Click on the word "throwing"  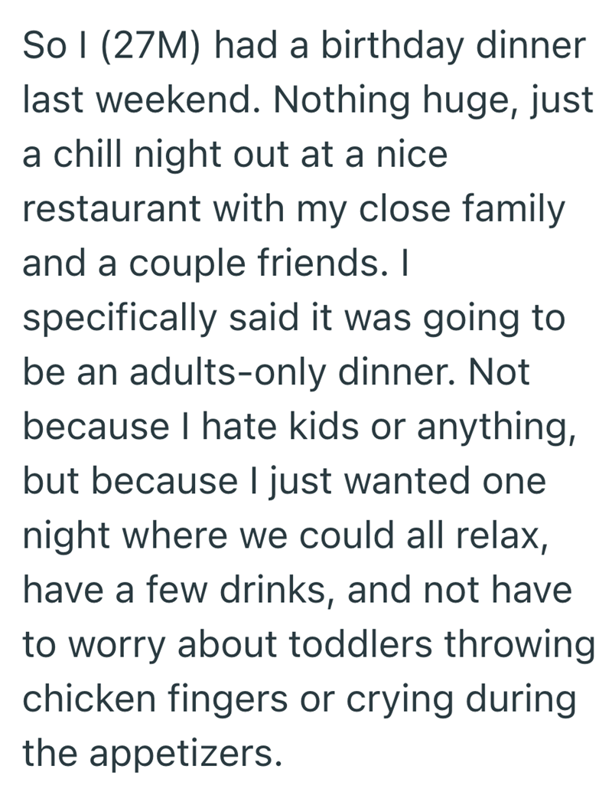pos(519,647)
